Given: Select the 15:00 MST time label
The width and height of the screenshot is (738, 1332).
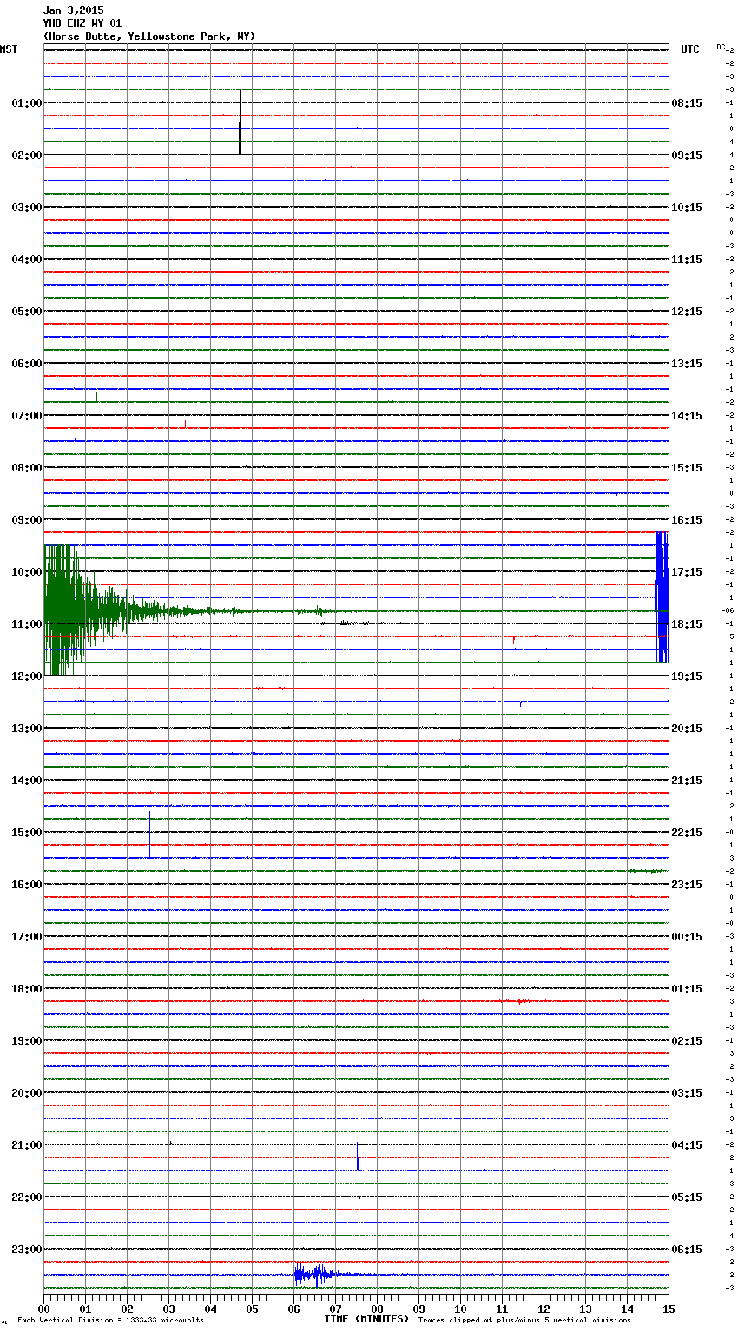Looking at the screenshot, I should click(x=27, y=833).
